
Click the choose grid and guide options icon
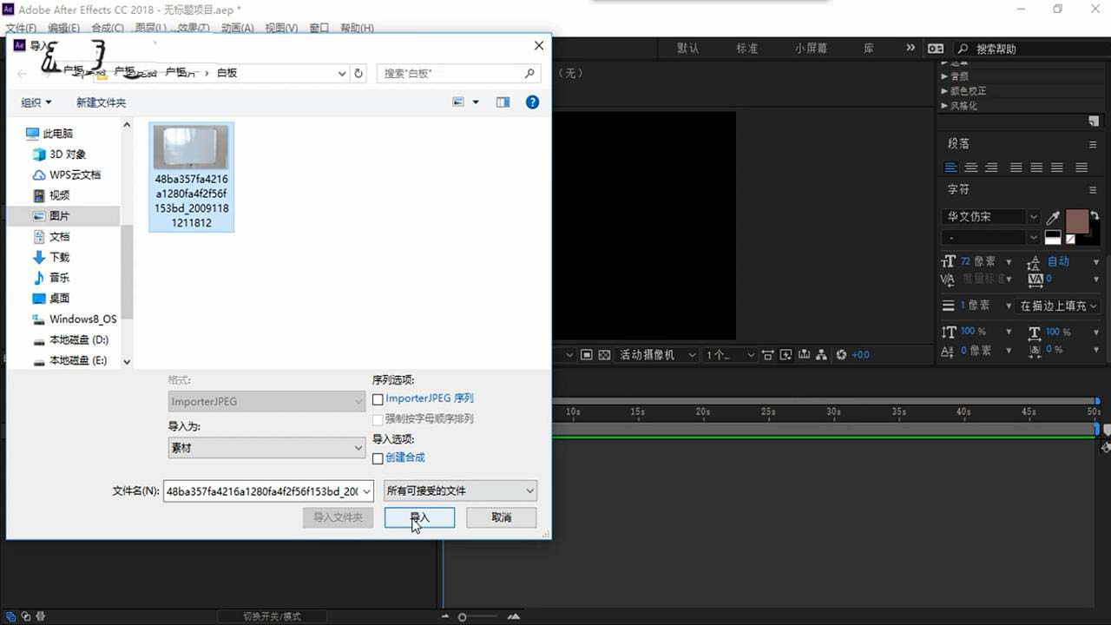767,354
